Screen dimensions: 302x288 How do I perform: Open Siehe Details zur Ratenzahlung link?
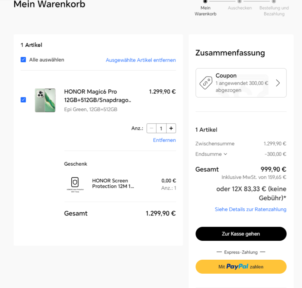[x=251, y=209]
